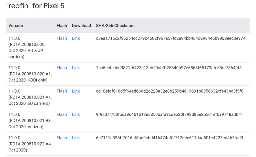
Task: Click Flash link for RD1A.200810.021.B3 Verizon build
Action: point(62,114)
